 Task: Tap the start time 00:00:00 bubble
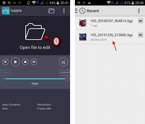[5, 73]
